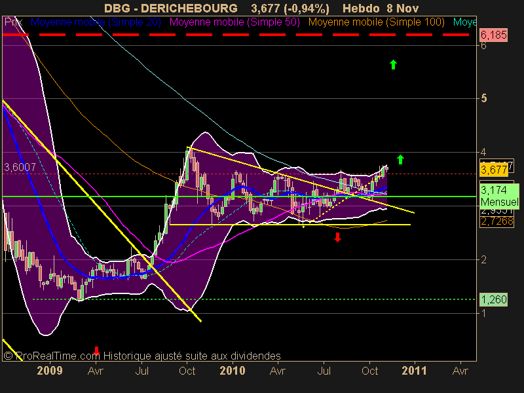The width and height of the screenshot is (524, 393).
Task: Click the orange 2,7268 price label
Action: point(496,221)
